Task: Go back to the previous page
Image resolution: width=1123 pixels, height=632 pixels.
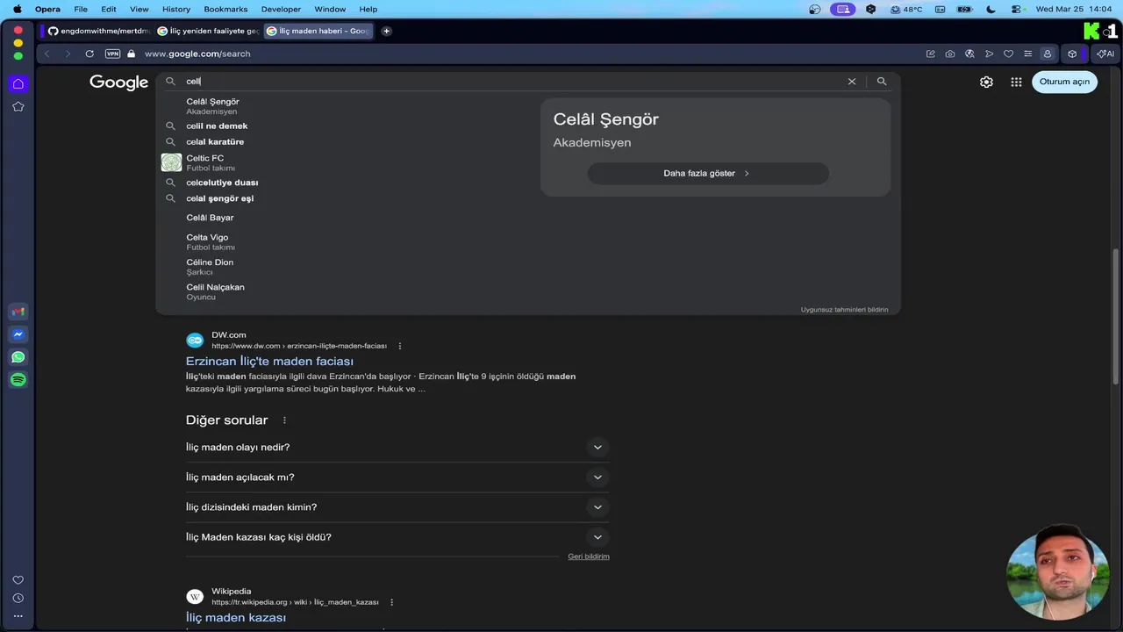Action: pos(47,54)
